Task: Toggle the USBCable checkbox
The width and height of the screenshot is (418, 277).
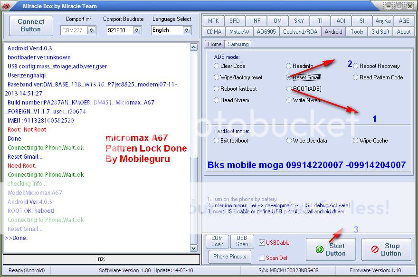Action: click(262, 243)
